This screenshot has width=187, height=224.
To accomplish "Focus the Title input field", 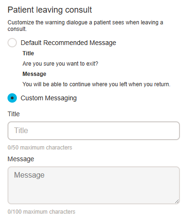I will 94,131.
